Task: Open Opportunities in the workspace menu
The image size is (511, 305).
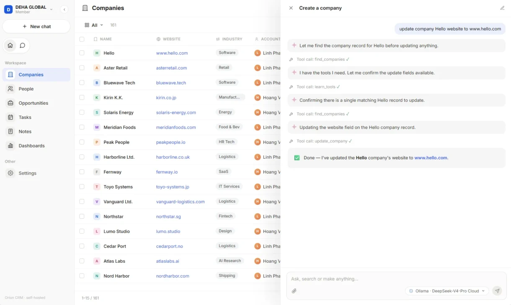Action: (x=33, y=103)
